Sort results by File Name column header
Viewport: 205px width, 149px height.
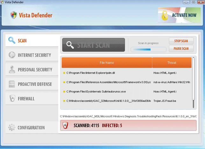point(107,63)
